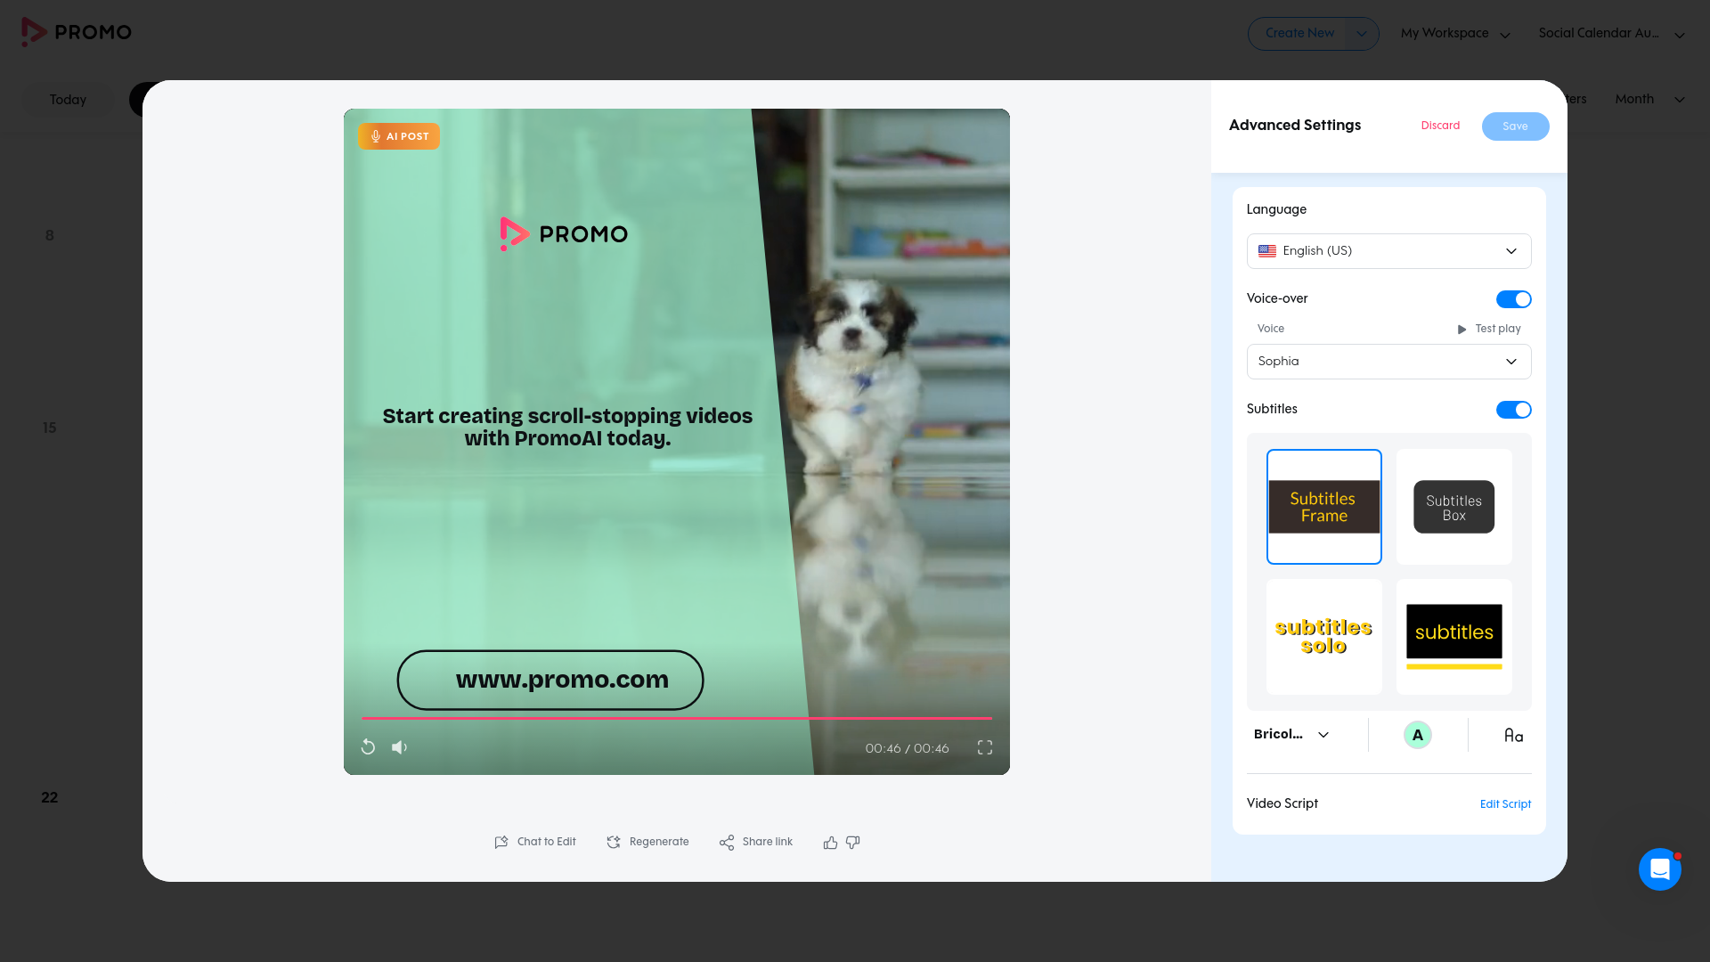This screenshot has height=962, width=1710.
Task: Click the video progress bar
Action: (x=677, y=718)
